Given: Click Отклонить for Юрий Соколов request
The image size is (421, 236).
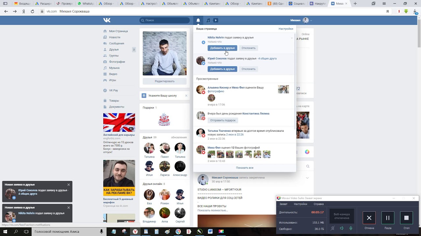Looking at the screenshot, I should pyautogui.click(x=248, y=69).
